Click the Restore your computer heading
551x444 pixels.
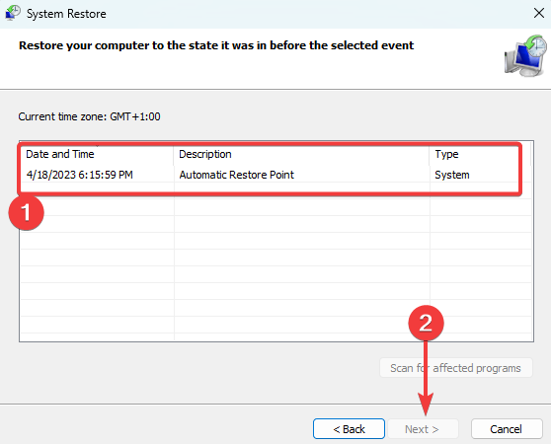pyautogui.click(x=216, y=45)
